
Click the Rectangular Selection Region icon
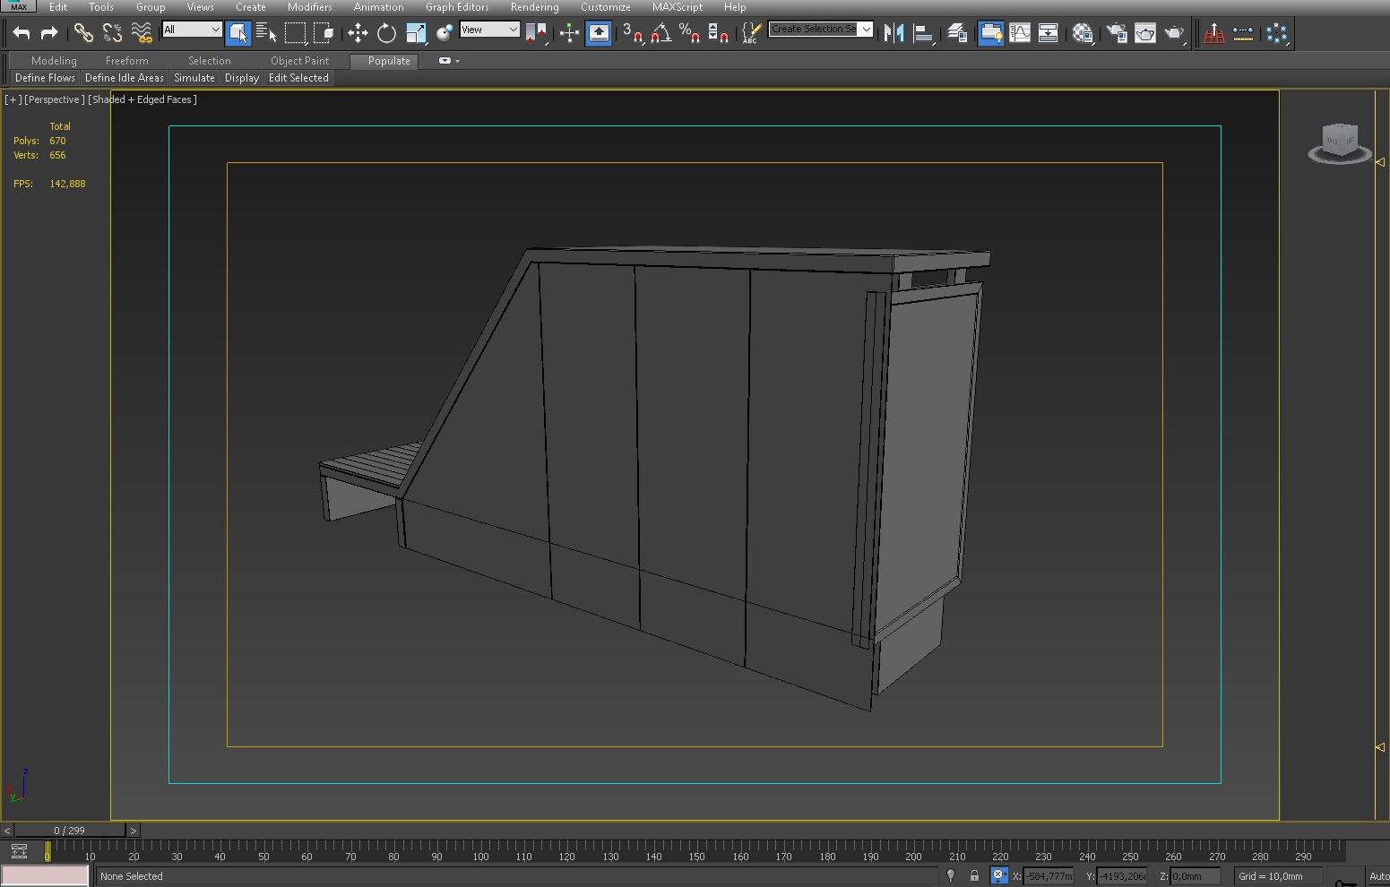pyautogui.click(x=295, y=33)
